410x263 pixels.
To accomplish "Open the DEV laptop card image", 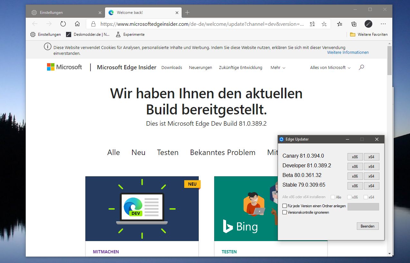I will (x=142, y=209).
